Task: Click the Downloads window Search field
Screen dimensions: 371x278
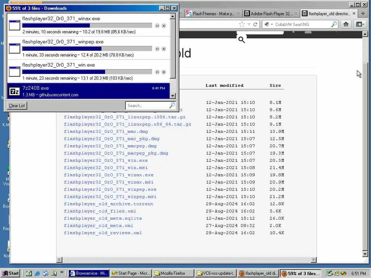Action: [x=148, y=105]
